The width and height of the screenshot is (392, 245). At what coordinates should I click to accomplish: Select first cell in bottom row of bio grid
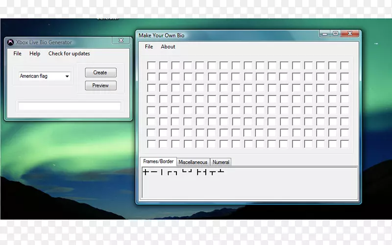coord(151,144)
